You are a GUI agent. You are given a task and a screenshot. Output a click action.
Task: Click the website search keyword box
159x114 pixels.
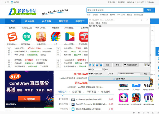(x=115, y=10)
